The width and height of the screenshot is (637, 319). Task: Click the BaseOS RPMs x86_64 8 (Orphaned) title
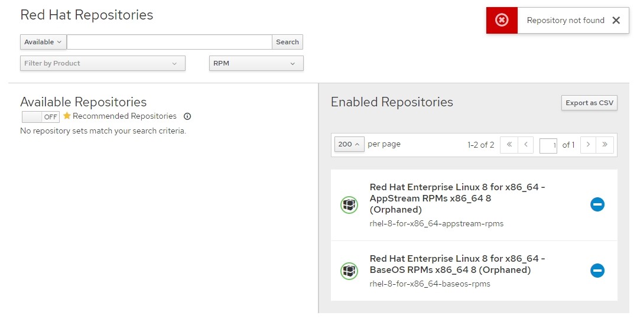click(x=457, y=264)
